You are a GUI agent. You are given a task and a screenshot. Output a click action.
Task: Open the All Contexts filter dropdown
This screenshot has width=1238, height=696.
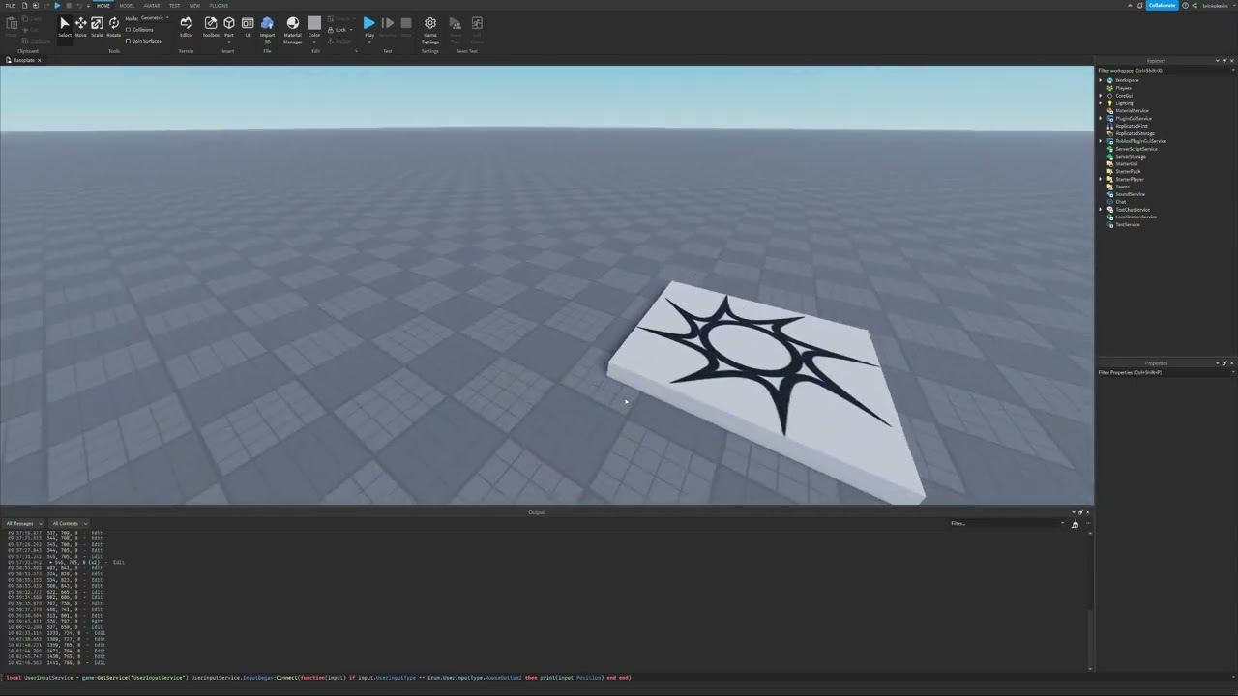pos(68,524)
